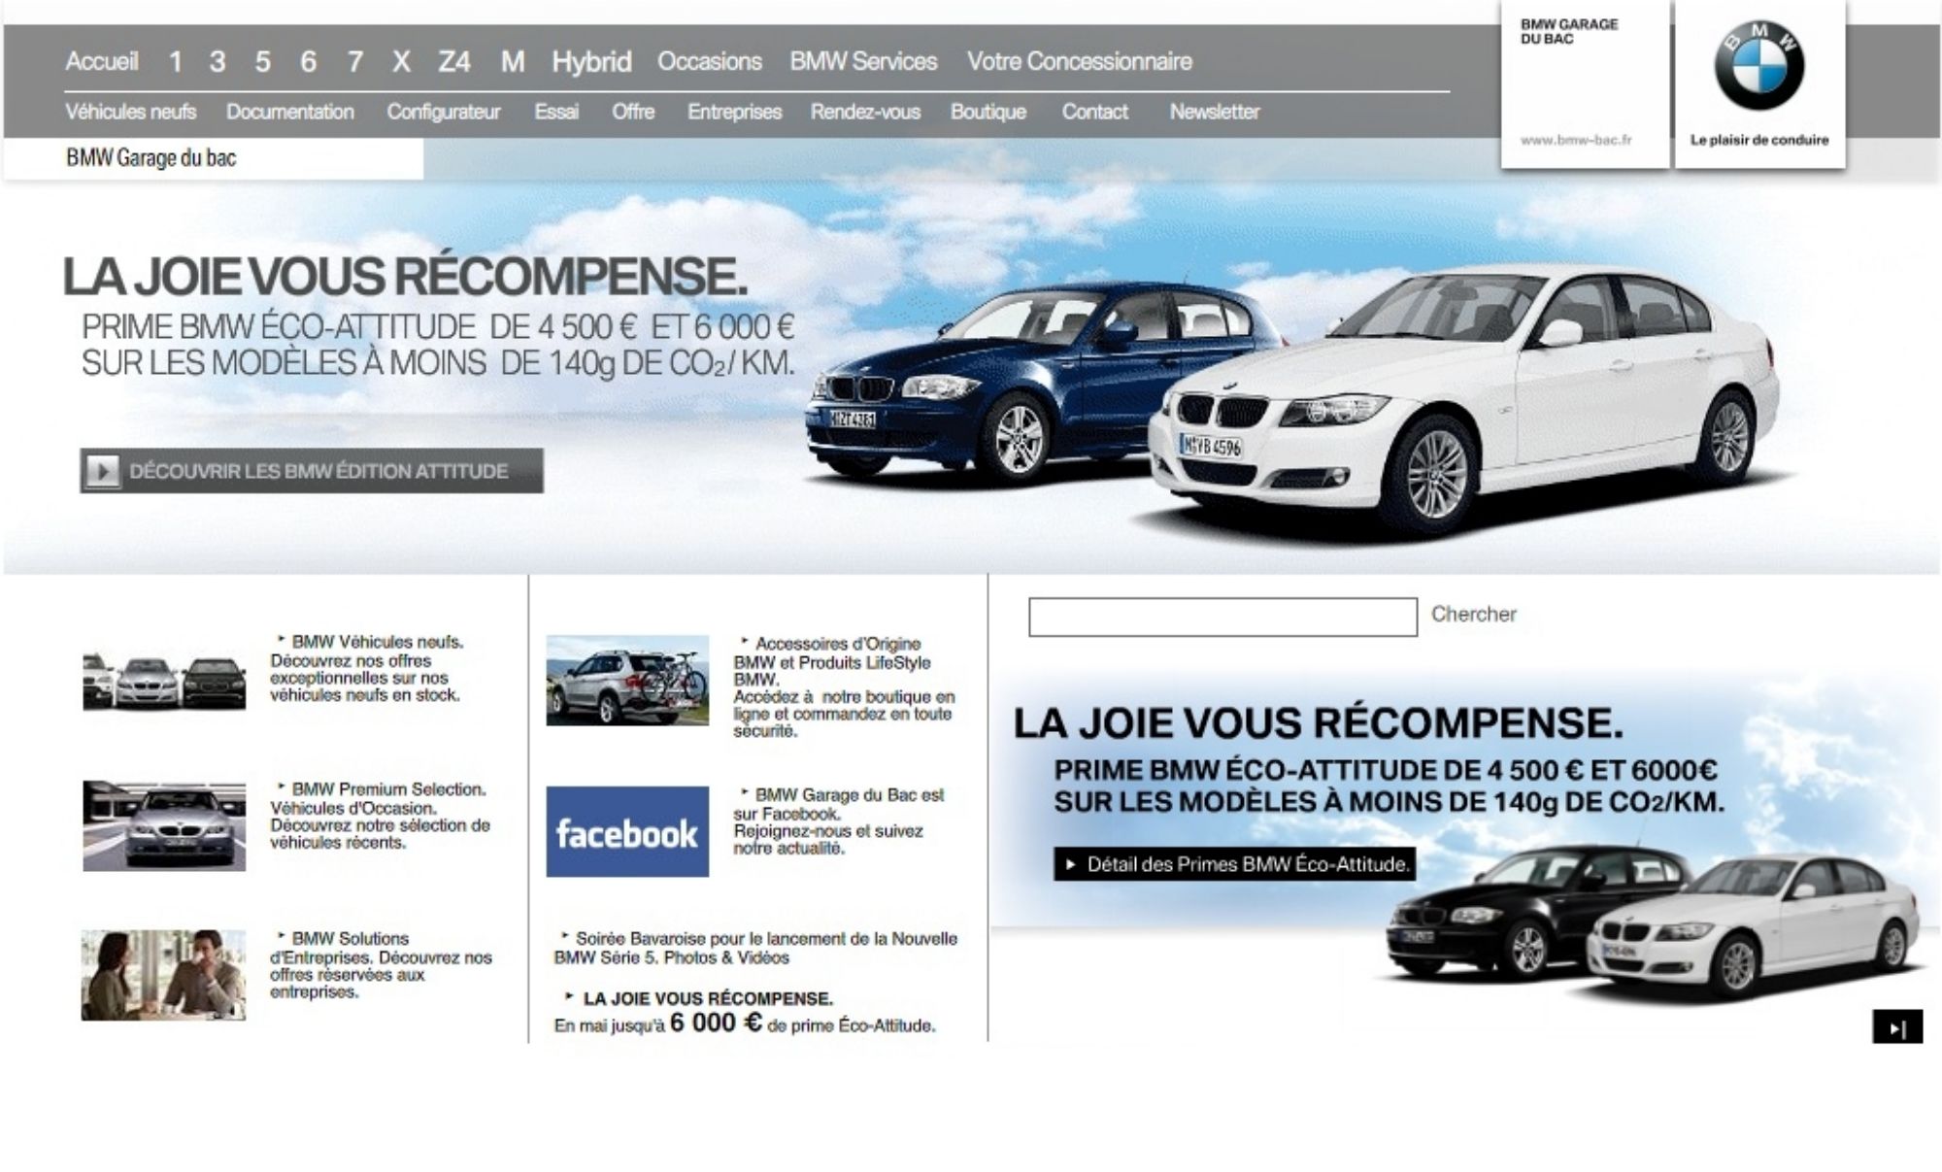The image size is (1942, 1172).
Task: Open the Hybrid menu item
Action: coord(591,62)
